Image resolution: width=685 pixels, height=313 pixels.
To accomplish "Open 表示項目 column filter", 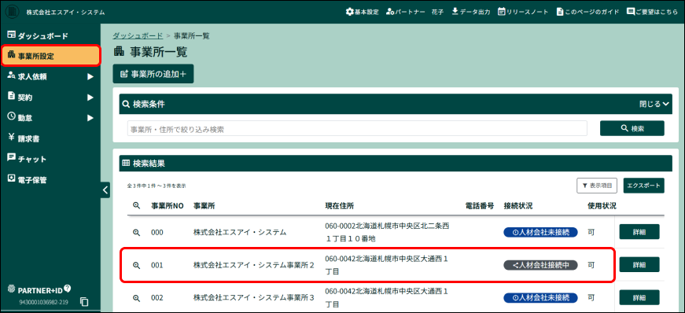I will click(597, 186).
